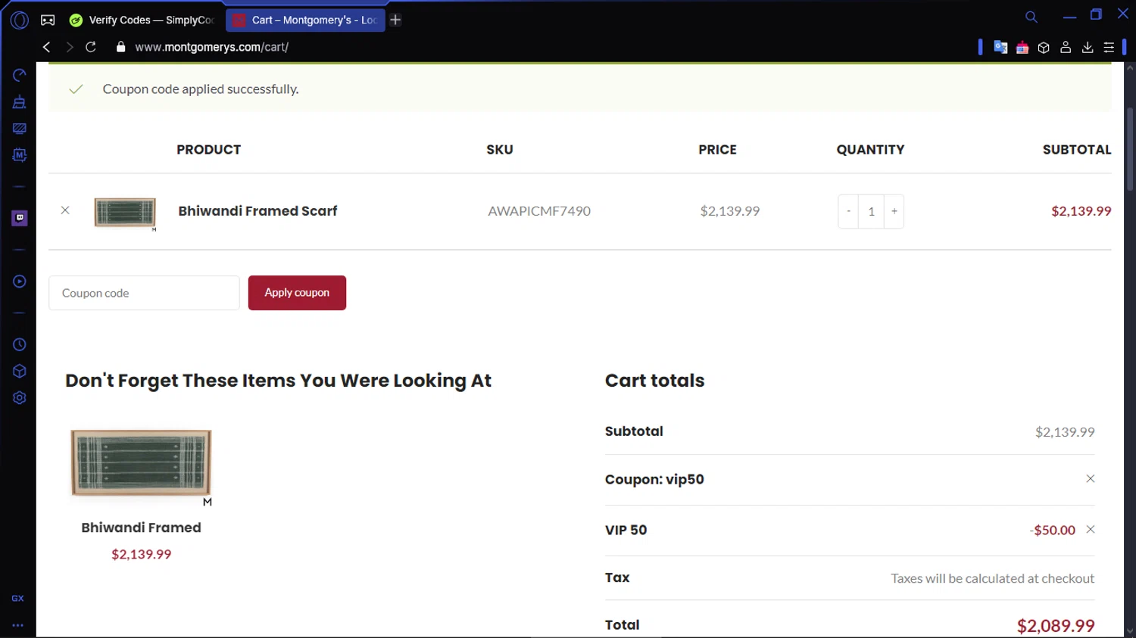Open the pink shop extension icon
This screenshot has height=638, width=1136.
tap(1022, 48)
